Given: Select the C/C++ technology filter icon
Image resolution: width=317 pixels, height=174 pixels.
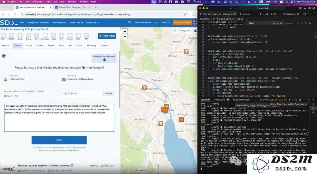Looking at the screenshot, I should tap(4, 36).
